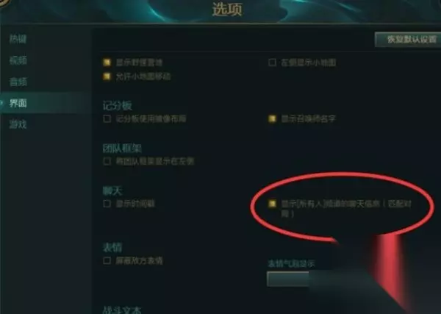
Task: Go to the 游戏 settings tab
Action: click(x=18, y=124)
